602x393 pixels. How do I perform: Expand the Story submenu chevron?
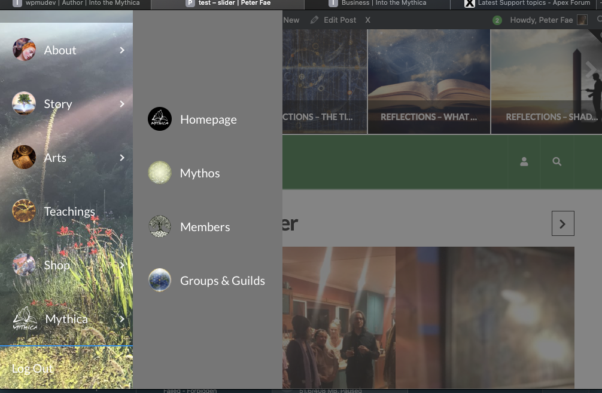(122, 104)
